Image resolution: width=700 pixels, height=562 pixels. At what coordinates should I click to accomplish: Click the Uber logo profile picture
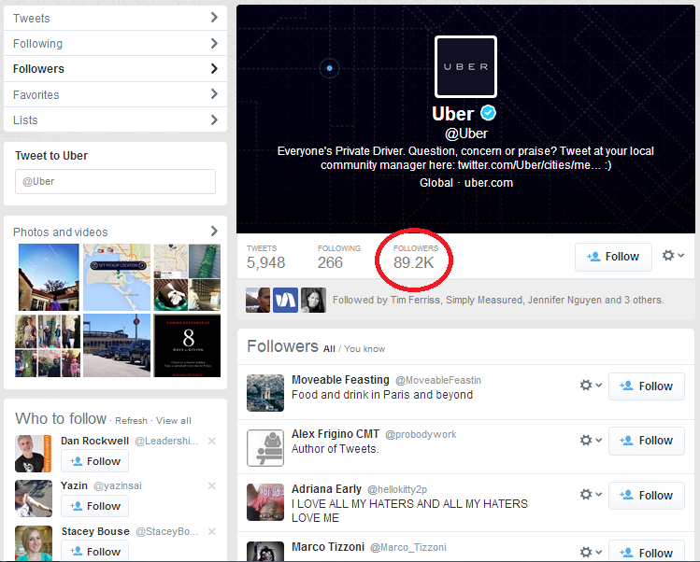[x=465, y=66]
